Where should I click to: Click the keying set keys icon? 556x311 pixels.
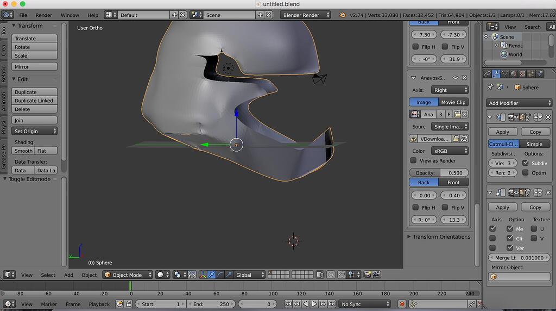tap(413, 304)
